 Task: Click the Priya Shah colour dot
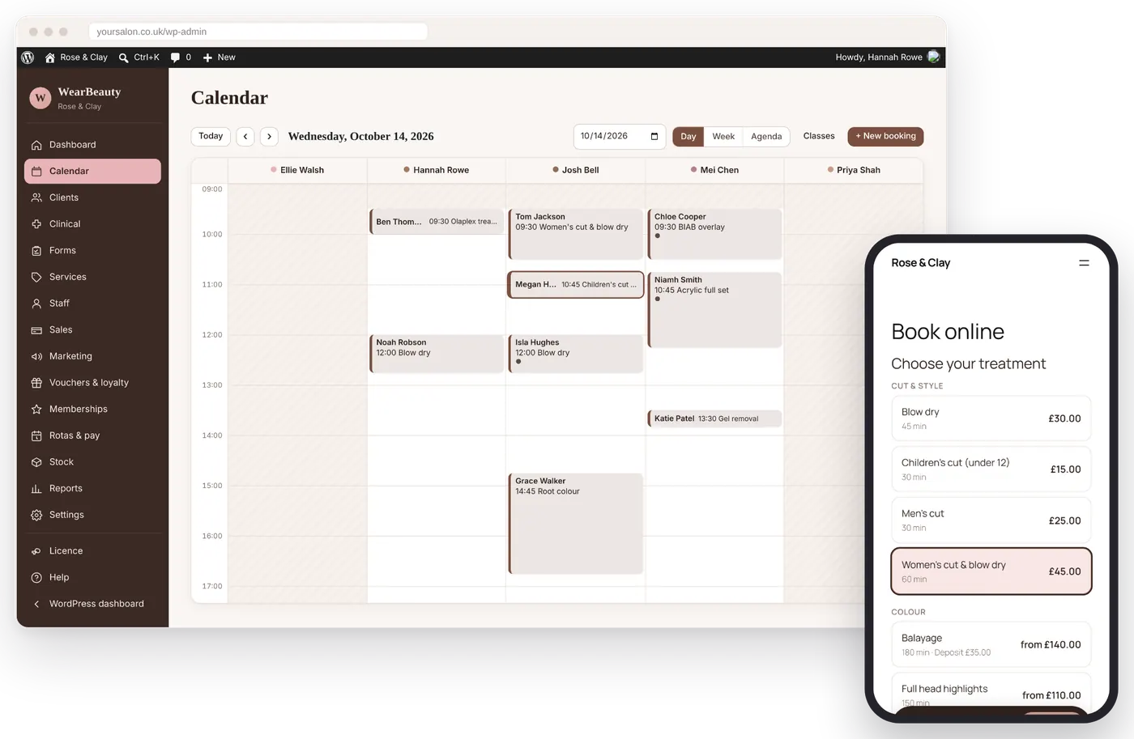point(830,170)
